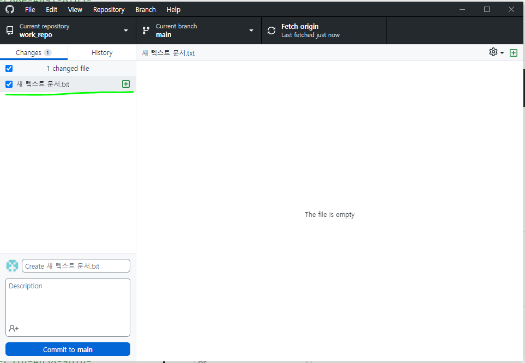This screenshot has height=363, width=525.
Task: Click the green plus icon in diff header
Action: pos(514,52)
